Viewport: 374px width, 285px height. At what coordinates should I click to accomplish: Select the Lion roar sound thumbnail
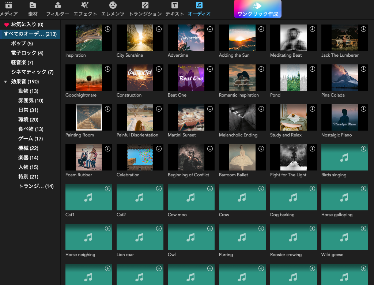coord(140,237)
